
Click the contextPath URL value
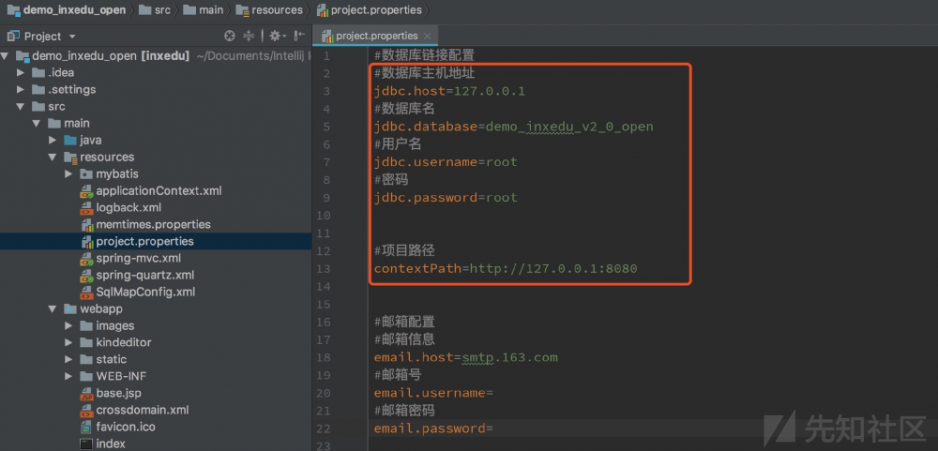coord(553,268)
